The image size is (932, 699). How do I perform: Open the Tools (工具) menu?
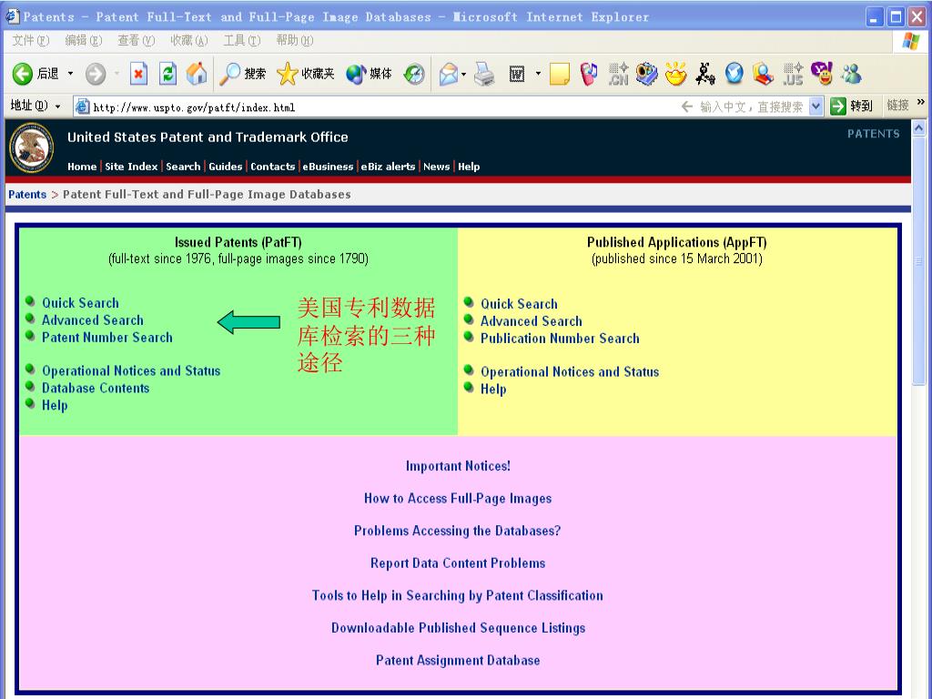pos(242,40)
